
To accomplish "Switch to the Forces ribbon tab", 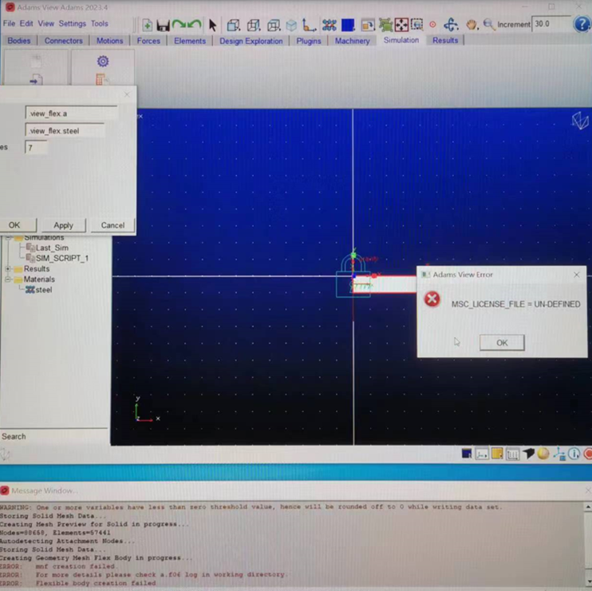I will (x=148, y=41).
